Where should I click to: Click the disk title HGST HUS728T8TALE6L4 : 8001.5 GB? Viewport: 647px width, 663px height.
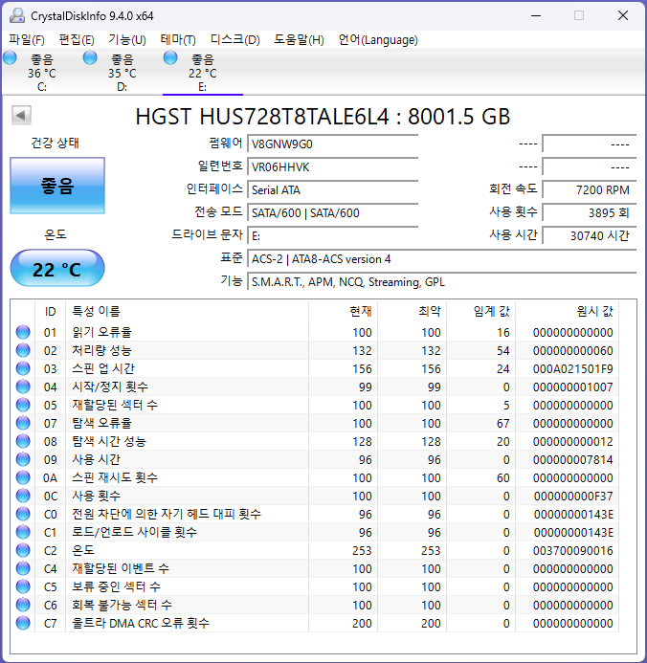tap(323, 117)
